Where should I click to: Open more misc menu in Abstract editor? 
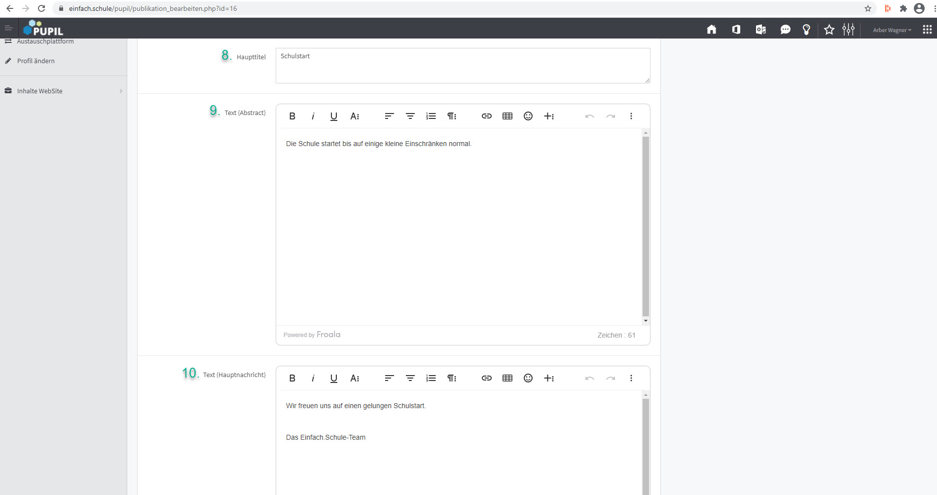[631, 116]
